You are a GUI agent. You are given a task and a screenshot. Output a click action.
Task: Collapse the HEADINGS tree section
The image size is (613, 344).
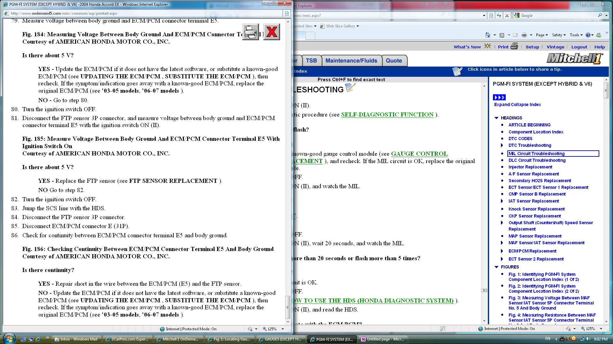(496, 118)
